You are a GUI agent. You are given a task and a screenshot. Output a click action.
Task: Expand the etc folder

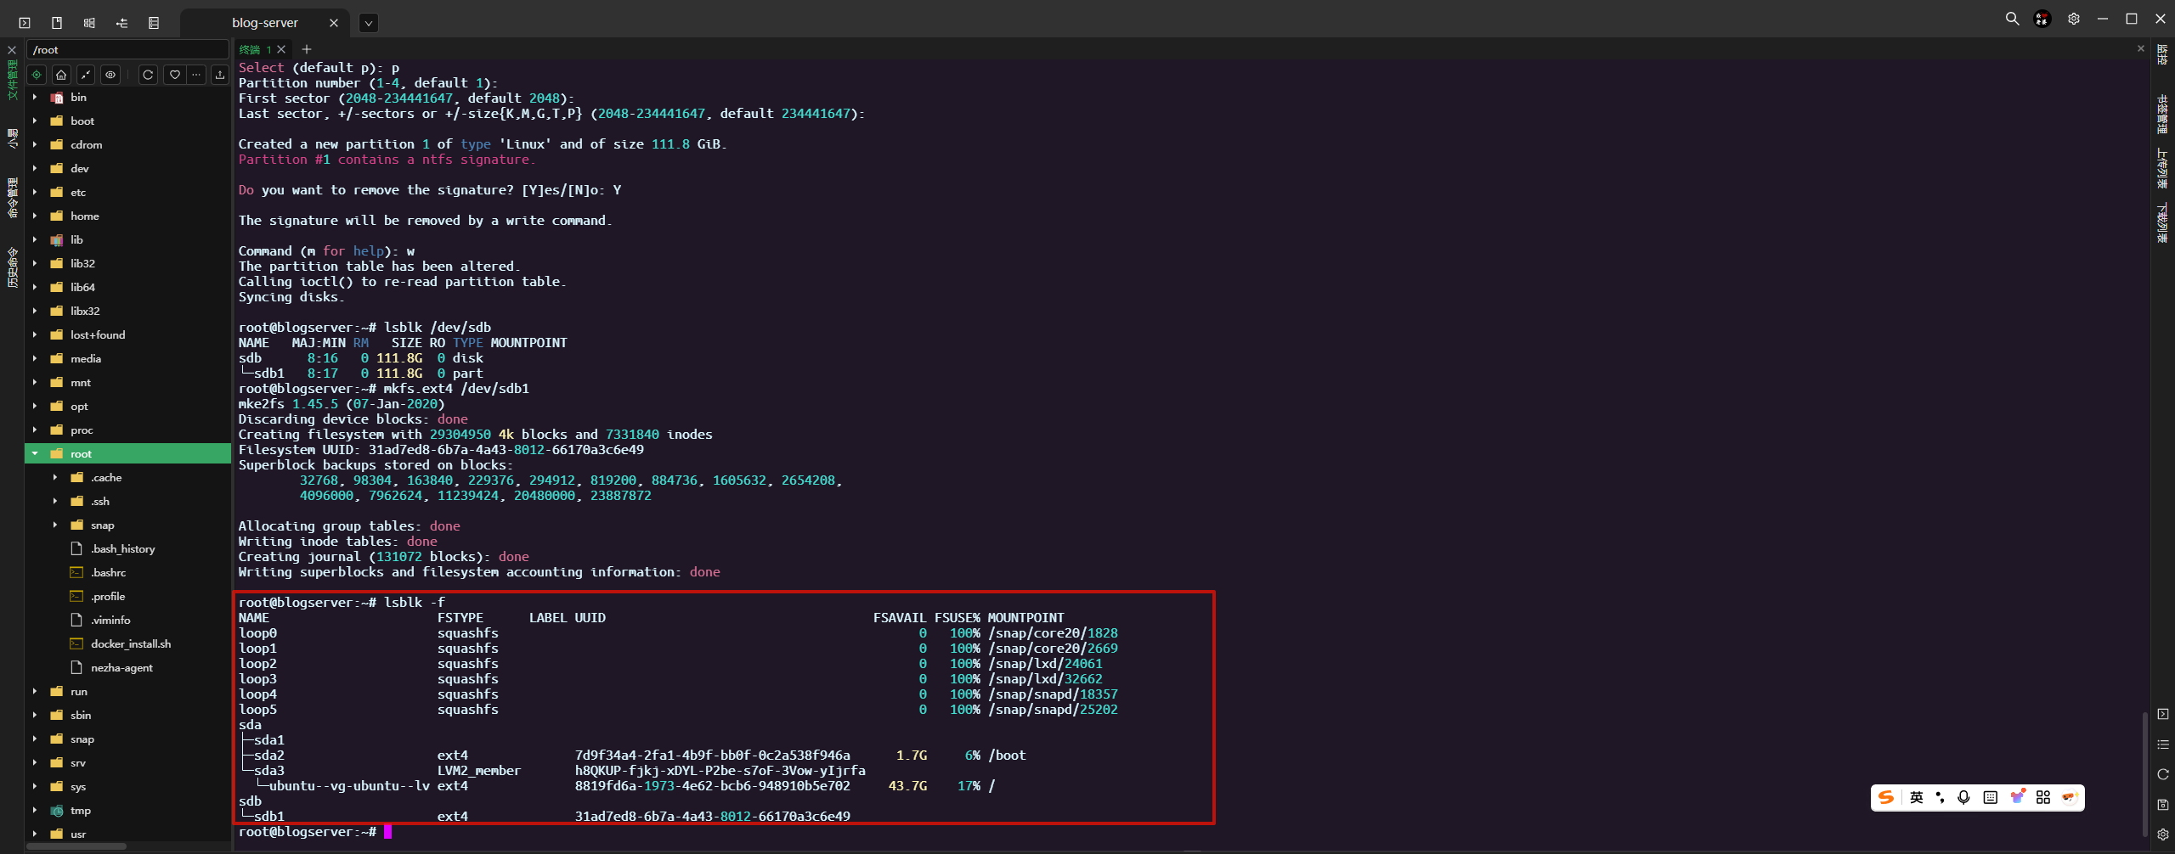point(35,193)
